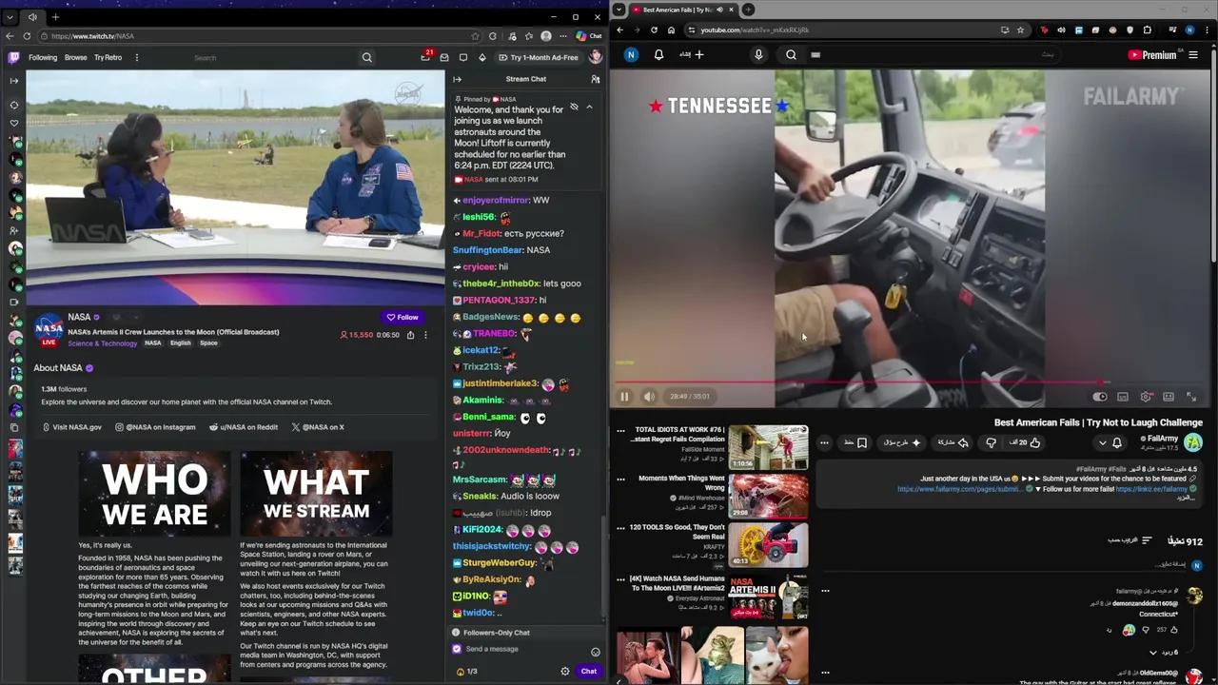
Task: Open chat community users list icon
Action: [x=595, y=79]
